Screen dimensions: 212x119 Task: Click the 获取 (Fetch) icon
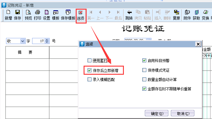(196, 15)
